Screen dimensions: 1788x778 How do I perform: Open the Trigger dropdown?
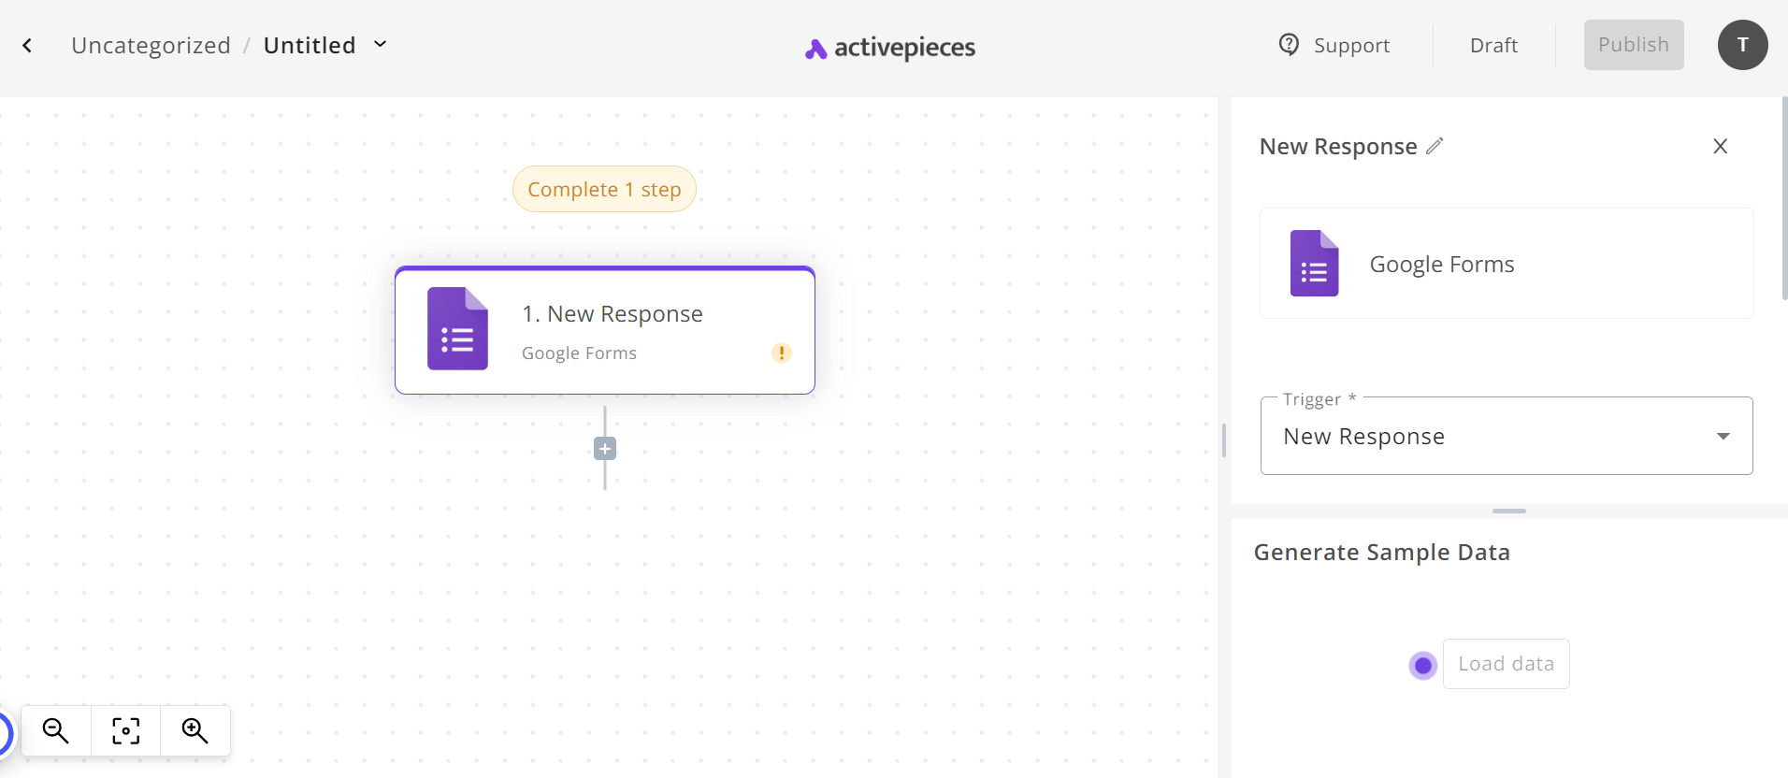(x=1507, y=436)
